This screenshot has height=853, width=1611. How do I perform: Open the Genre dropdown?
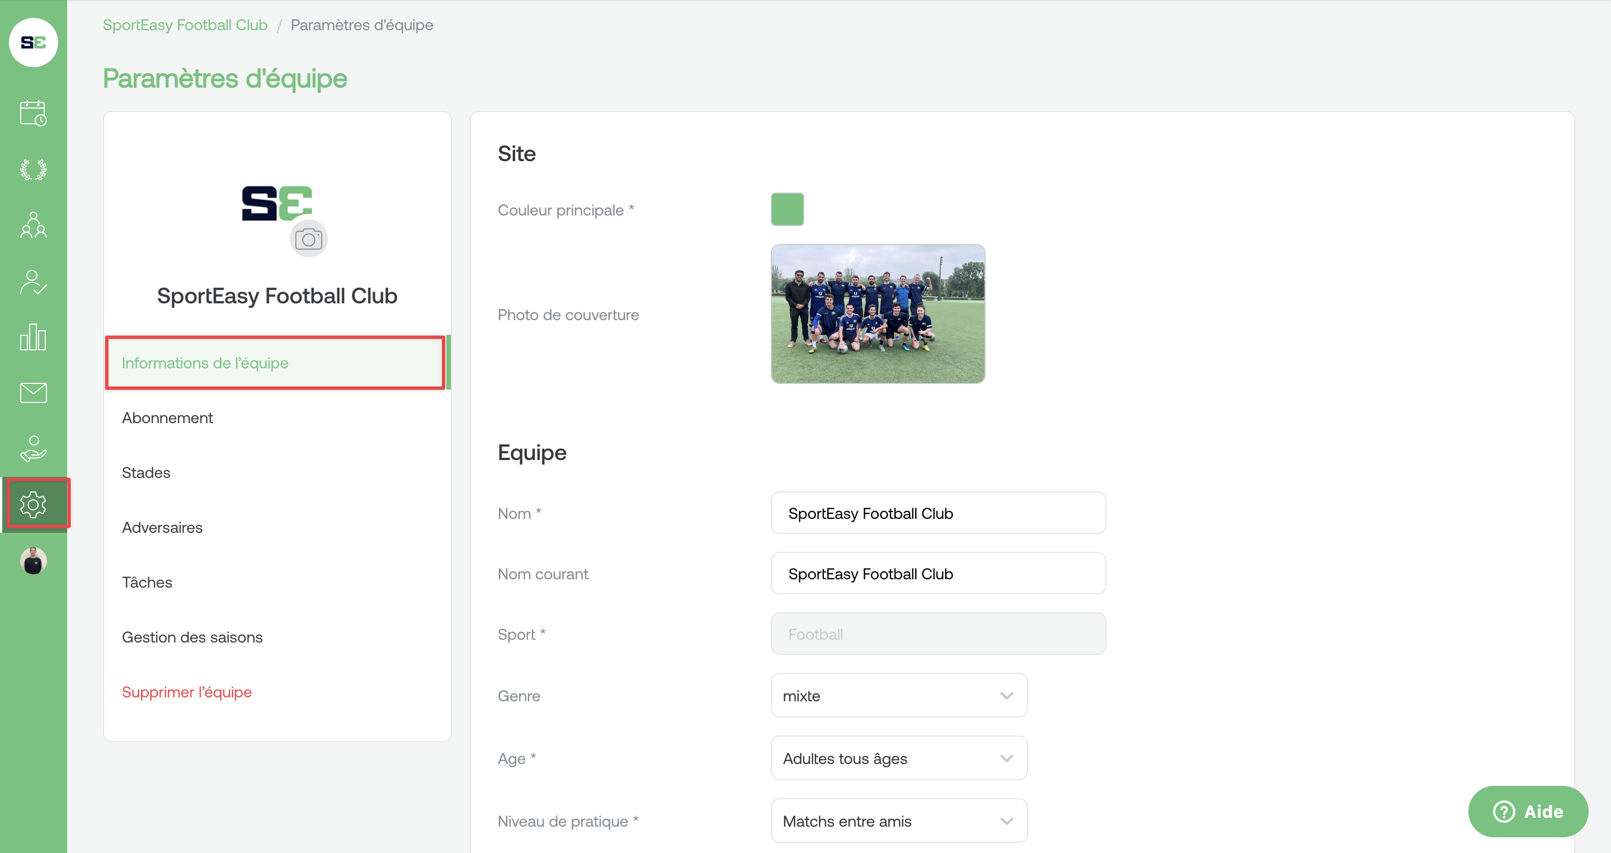[899, 695]
